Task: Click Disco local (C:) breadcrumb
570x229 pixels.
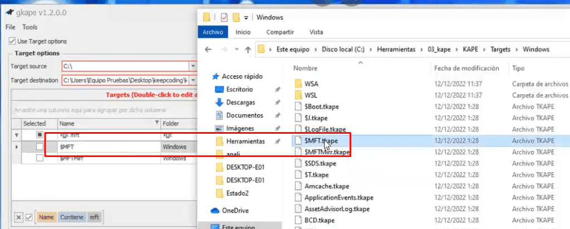Action: (343, 50)
